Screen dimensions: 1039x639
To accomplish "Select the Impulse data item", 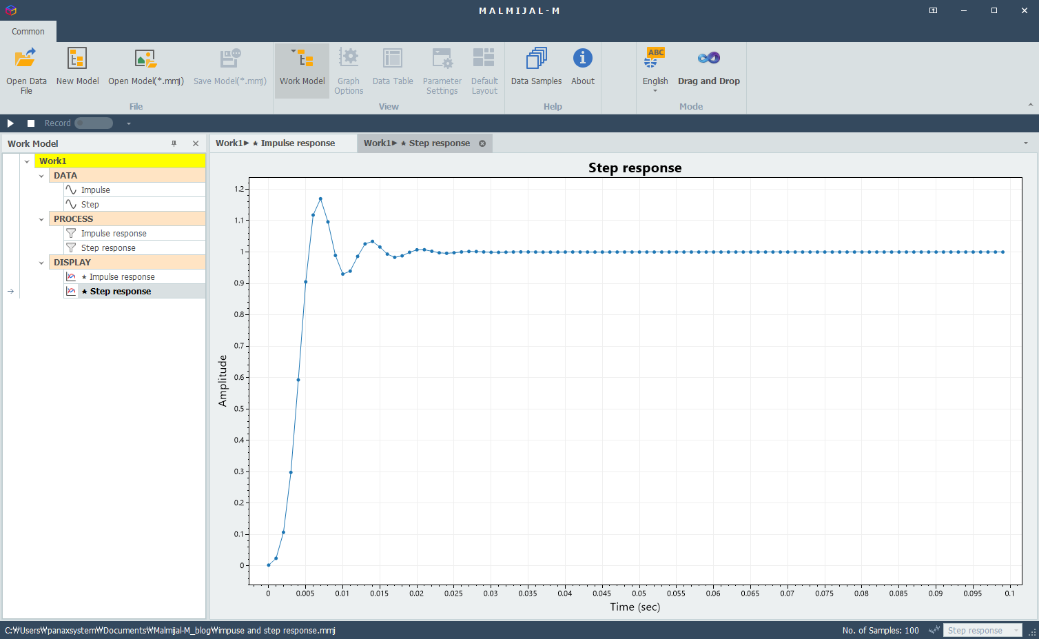I will (x=134, y=190).
